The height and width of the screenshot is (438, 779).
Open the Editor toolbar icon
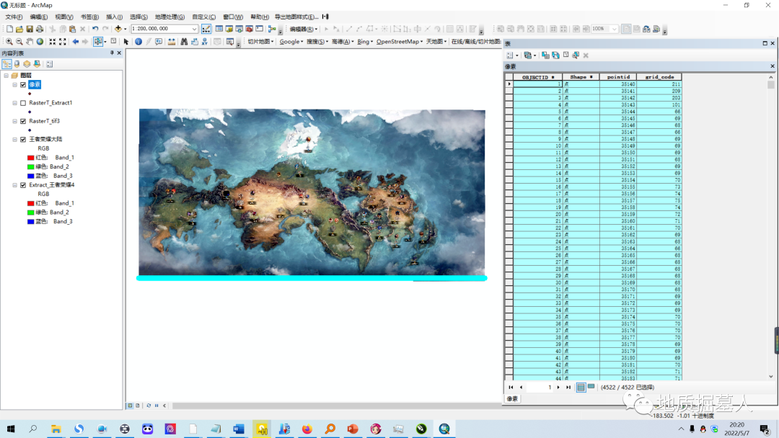[206, 29]
